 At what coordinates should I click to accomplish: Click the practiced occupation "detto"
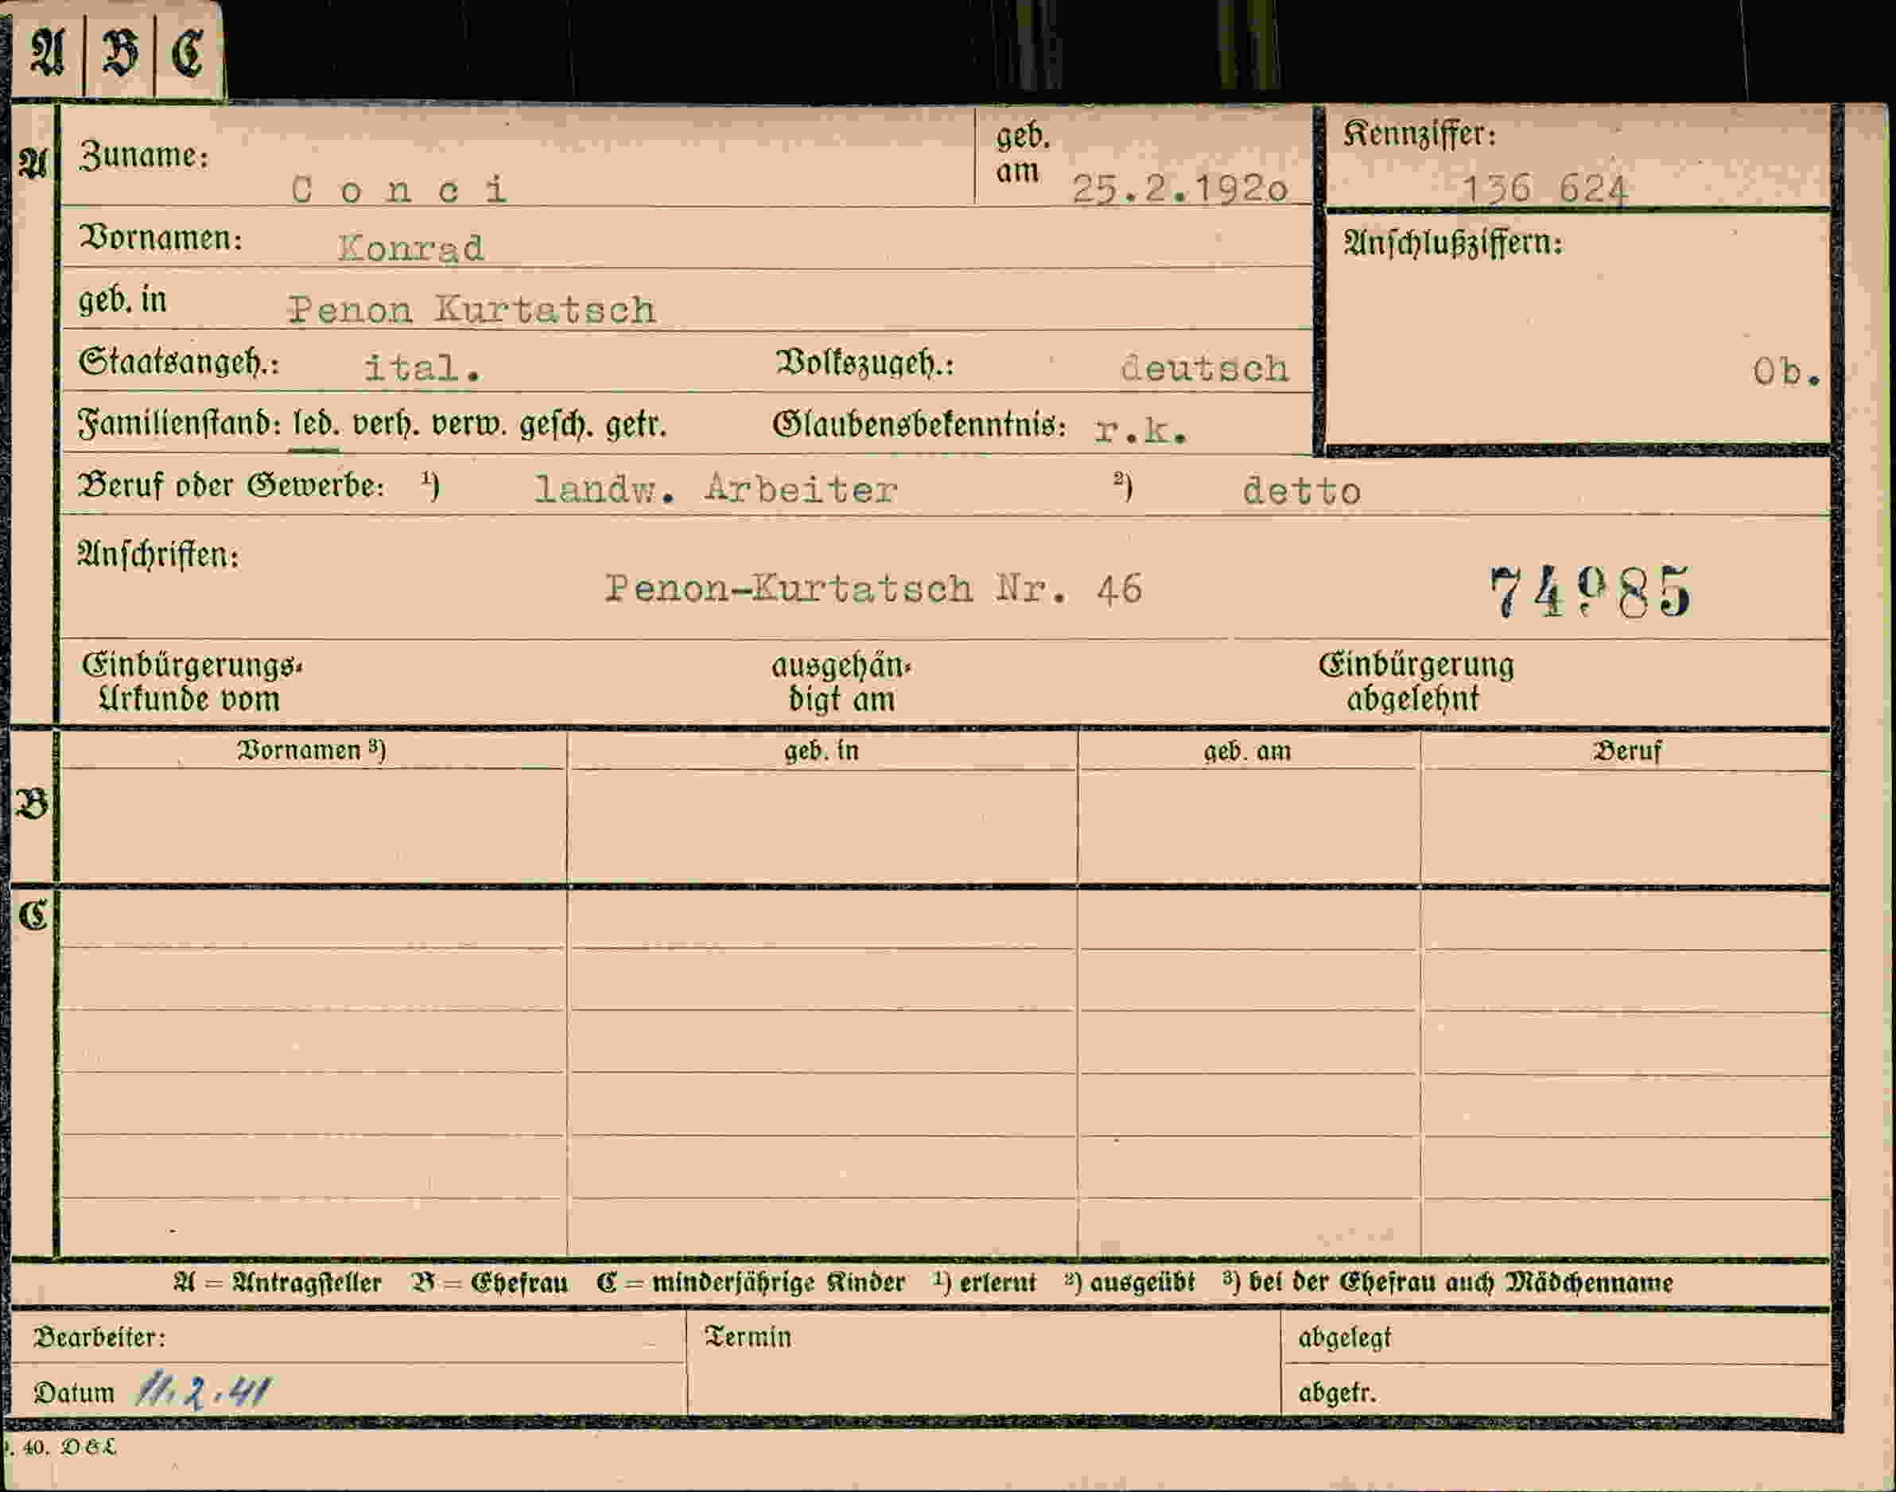point(1301,491)
